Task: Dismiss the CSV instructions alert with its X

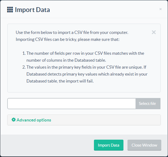Action: coord(154,32)
